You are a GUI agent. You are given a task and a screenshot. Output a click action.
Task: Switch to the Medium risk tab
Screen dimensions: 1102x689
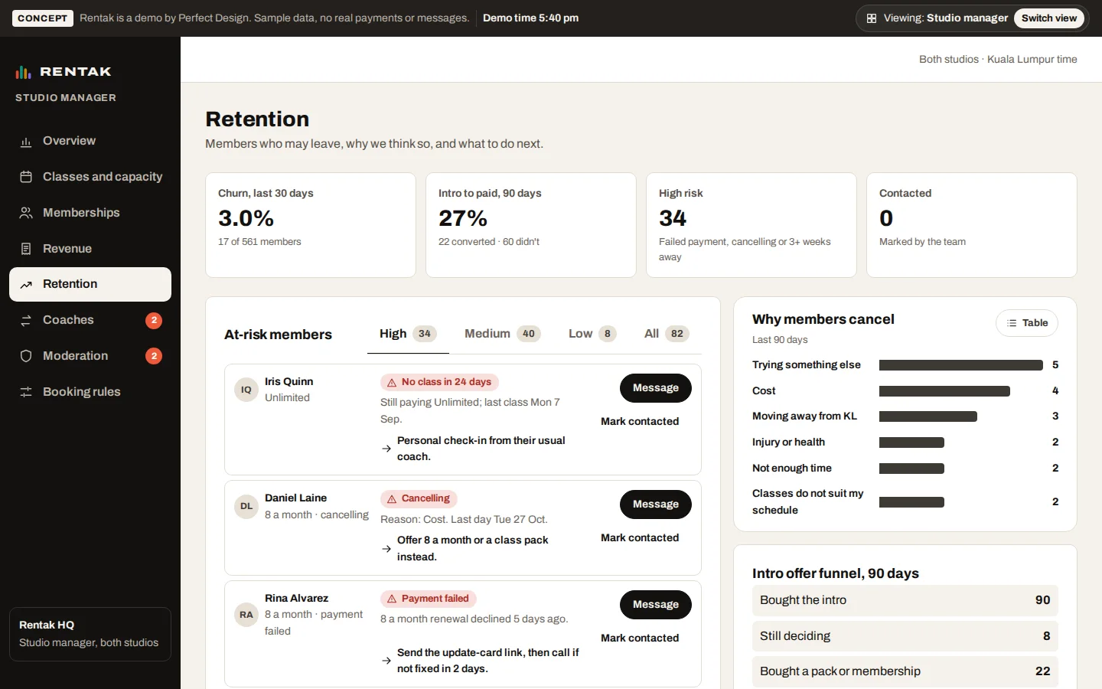pos(502,334)
